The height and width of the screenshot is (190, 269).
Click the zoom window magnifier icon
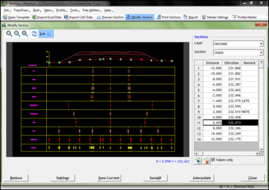9,34
